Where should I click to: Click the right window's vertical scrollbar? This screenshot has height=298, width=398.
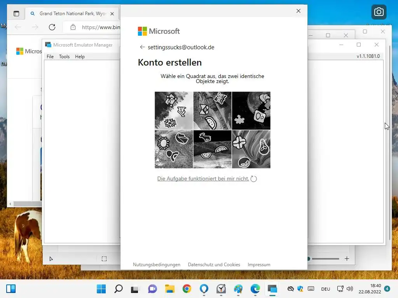click(390, 143)
